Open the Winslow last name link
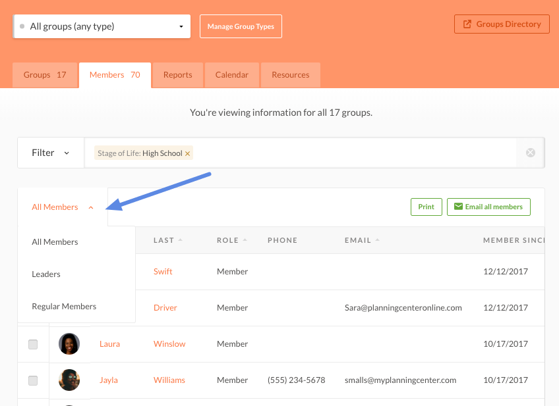Viewport: 559px width, 406px height. [x=169, y=344]
